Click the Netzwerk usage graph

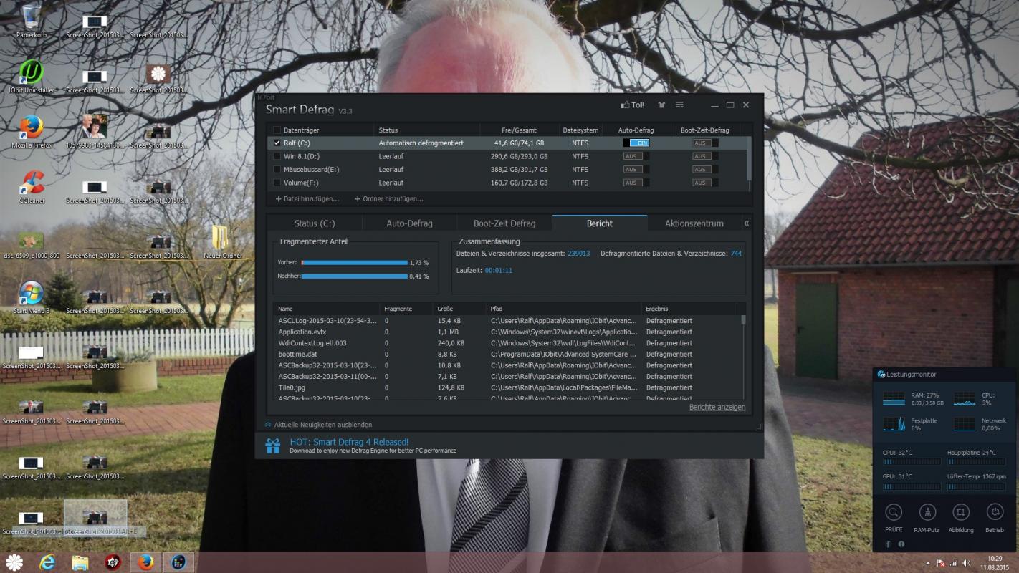[965, 424]
